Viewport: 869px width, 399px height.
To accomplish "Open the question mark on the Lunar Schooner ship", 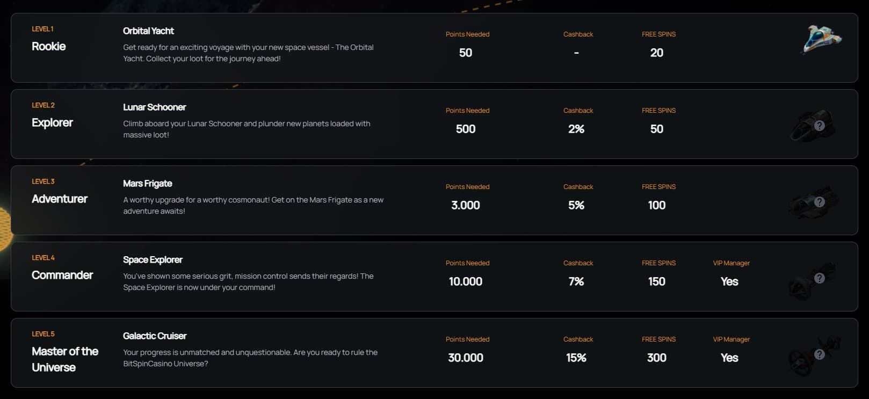I will [x=820, y=126].
